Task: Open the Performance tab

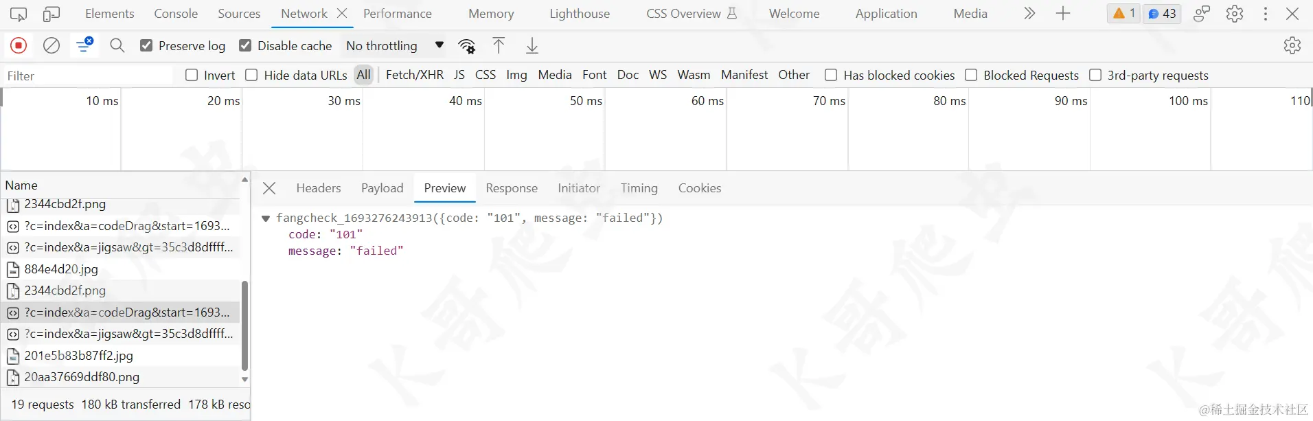Action: pyautogui.click(x=398, y=14)
